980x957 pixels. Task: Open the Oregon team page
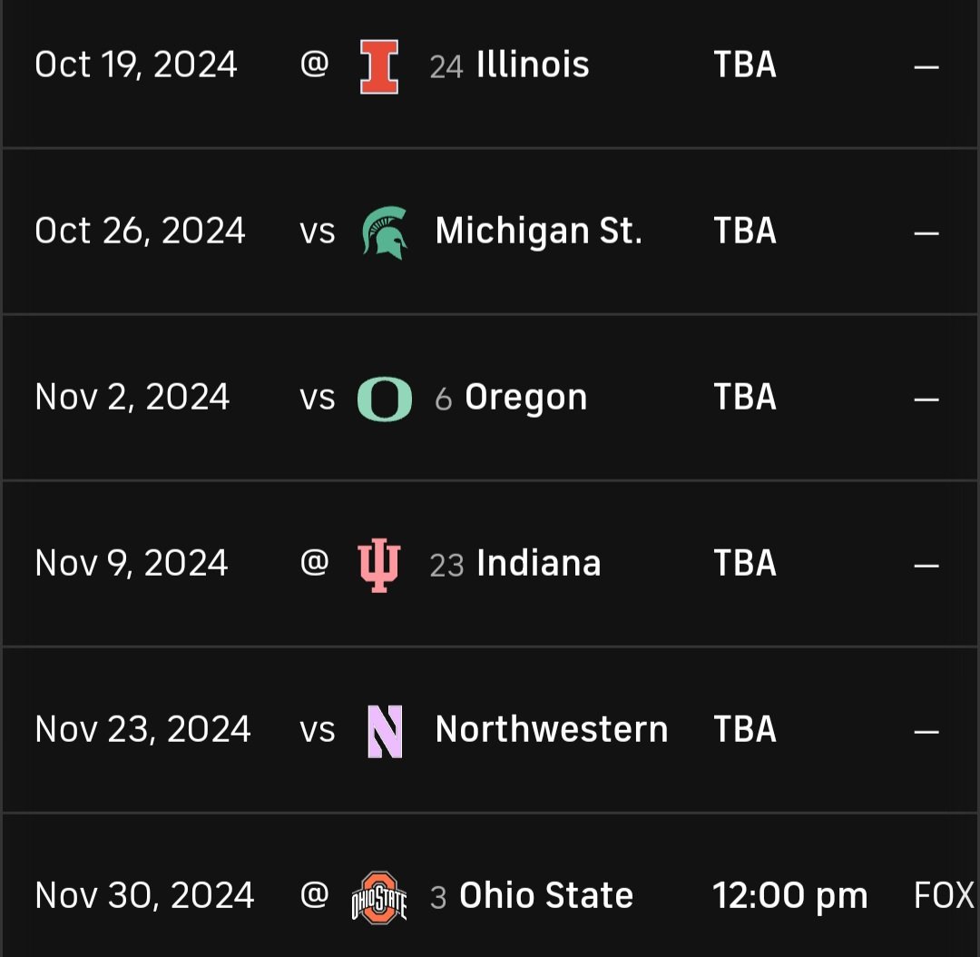pos(525,398)
